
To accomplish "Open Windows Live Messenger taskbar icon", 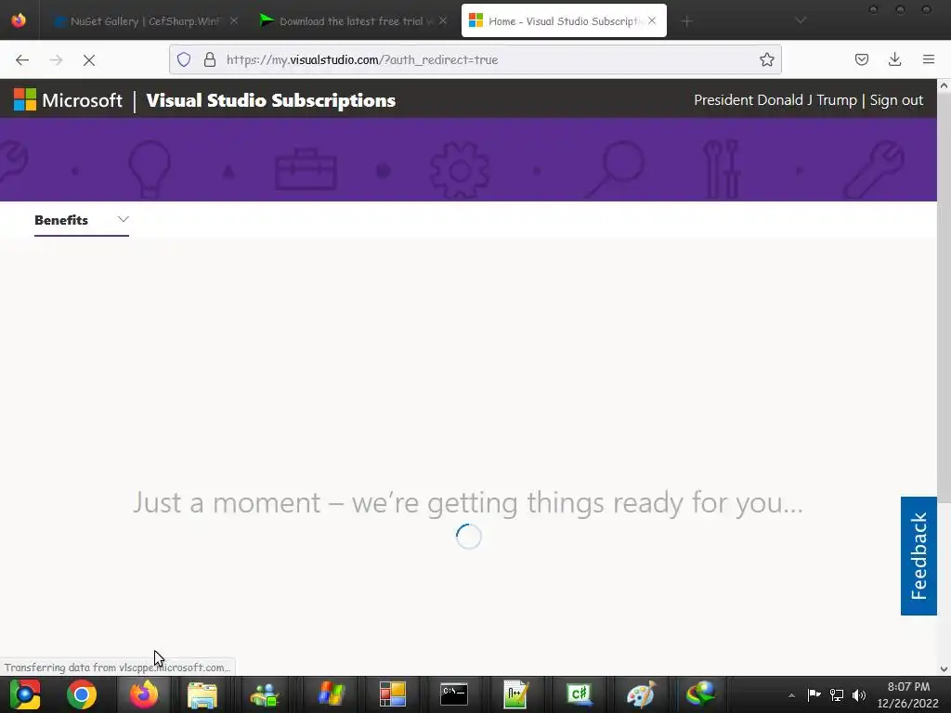I will click(x=265, y=694).
